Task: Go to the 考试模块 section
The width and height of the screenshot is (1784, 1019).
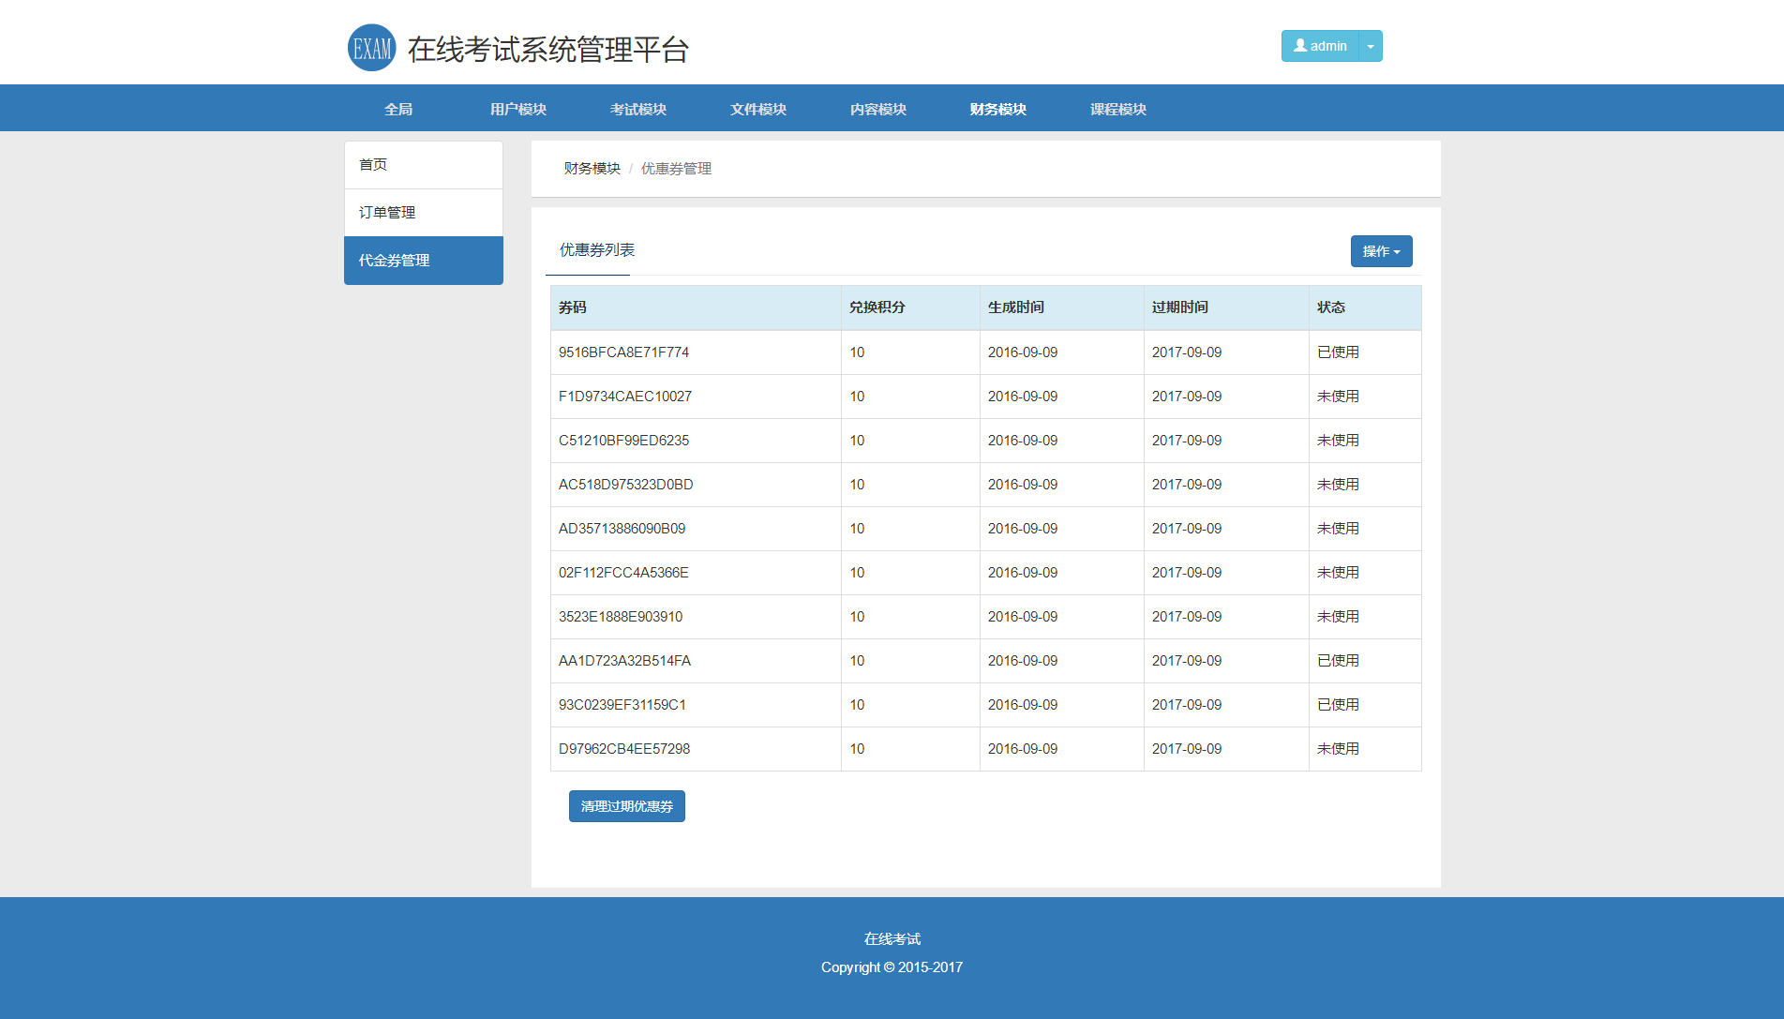Action: (638, 109)
